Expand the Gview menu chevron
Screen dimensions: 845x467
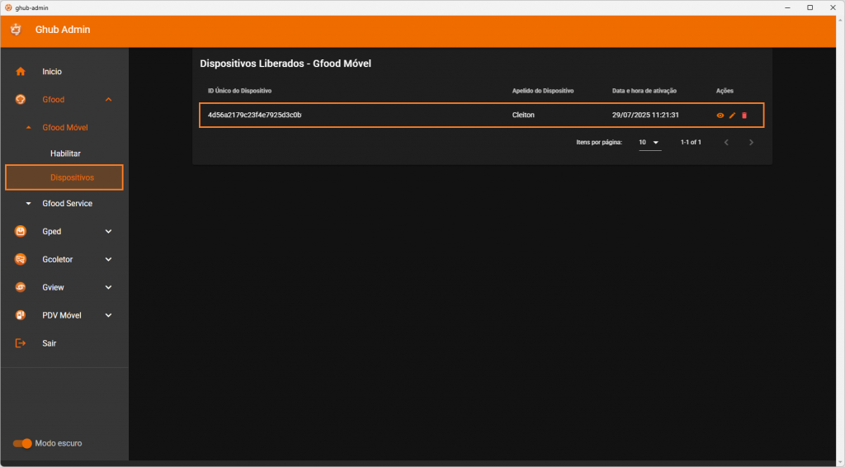point(108,288)
